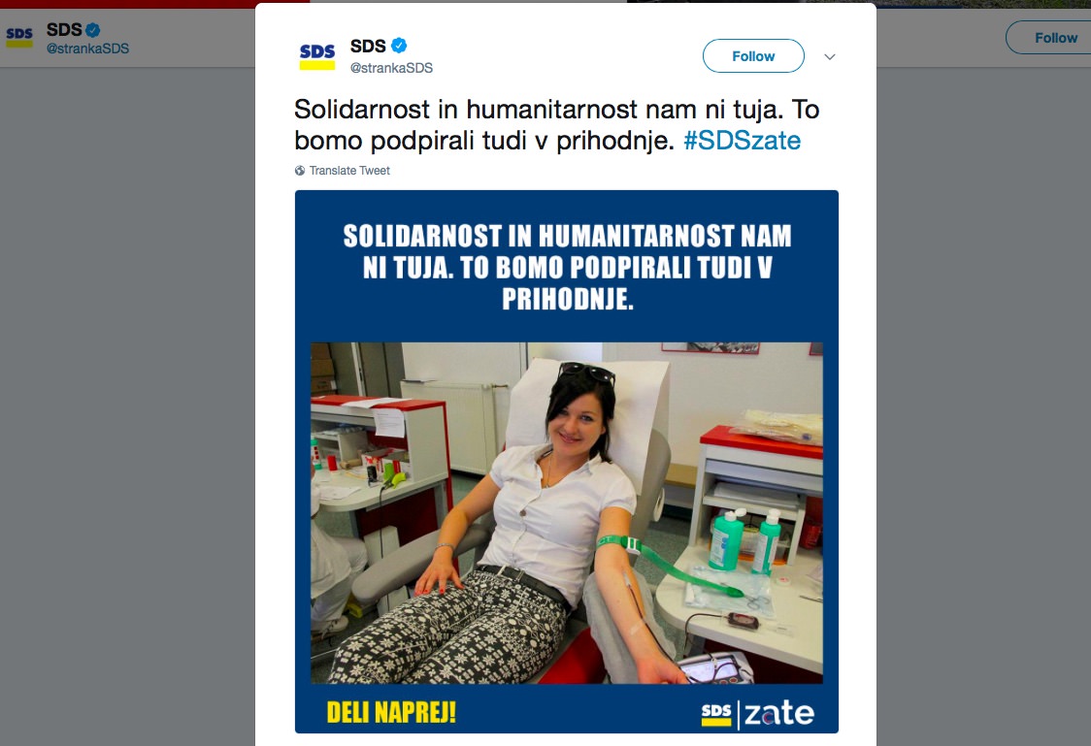Click the tweet text about solidarnost
Screen dimensions: 1091x746
556,125
